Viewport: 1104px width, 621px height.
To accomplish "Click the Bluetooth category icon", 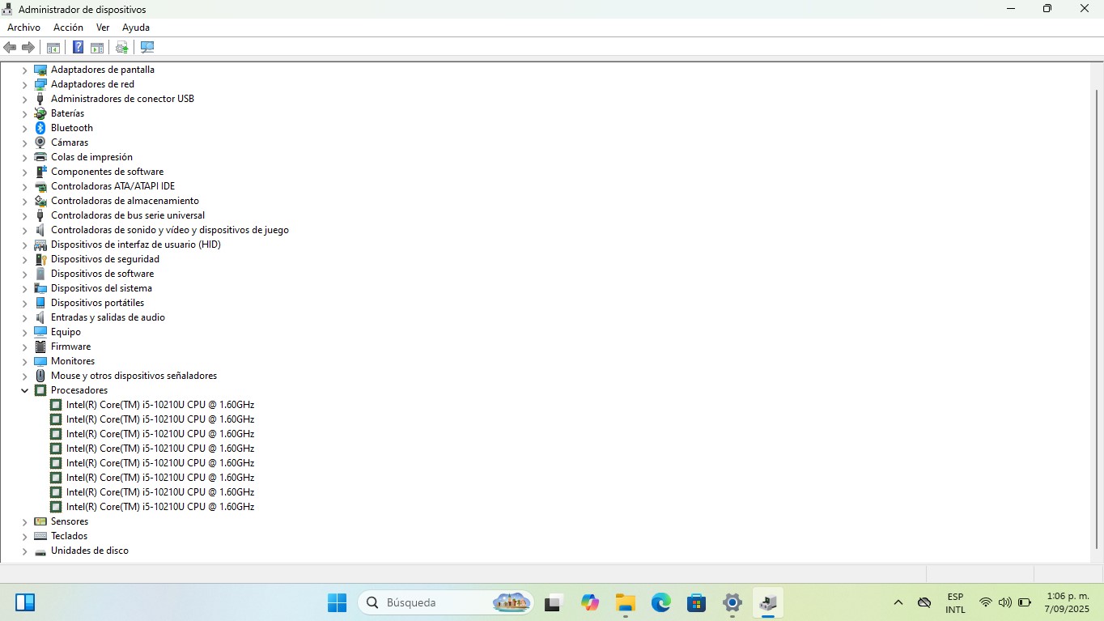I will tap(40, 128).
